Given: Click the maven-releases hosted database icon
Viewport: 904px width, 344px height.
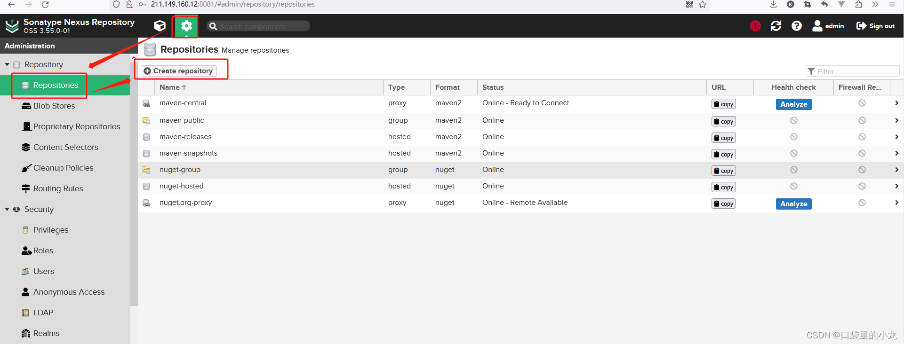Looking at the screenshot, I should pos(146,137).
